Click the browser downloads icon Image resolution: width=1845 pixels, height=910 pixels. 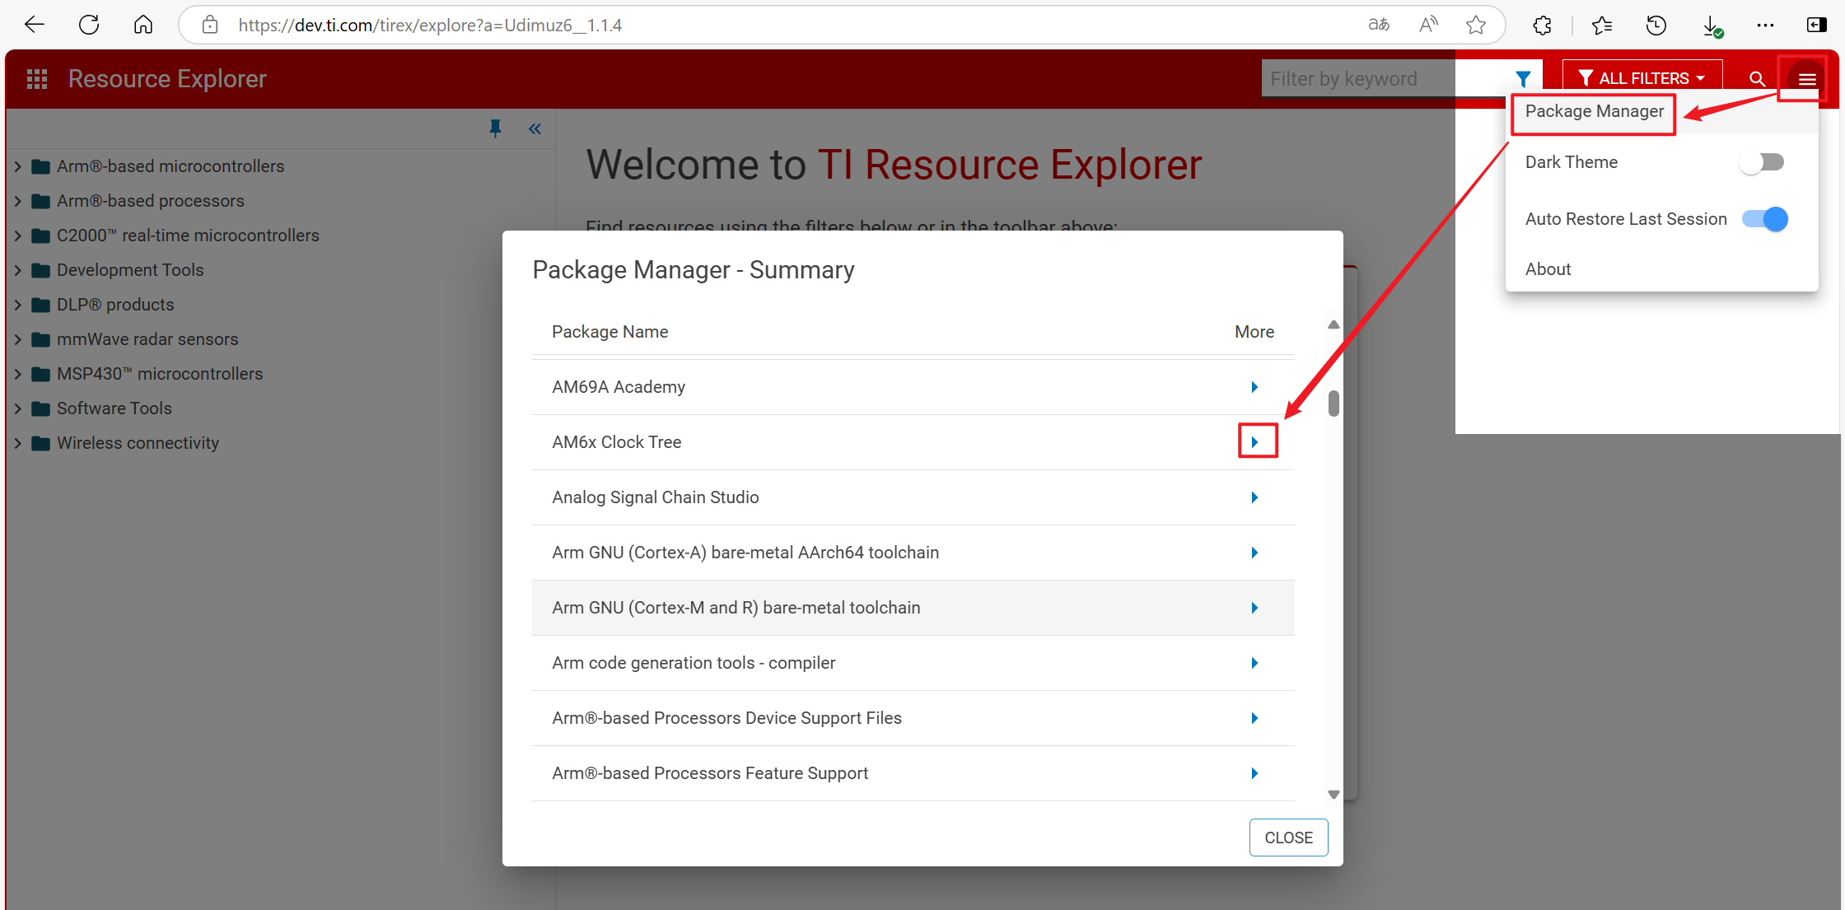pyautogui.click(x=1712, y=26)
